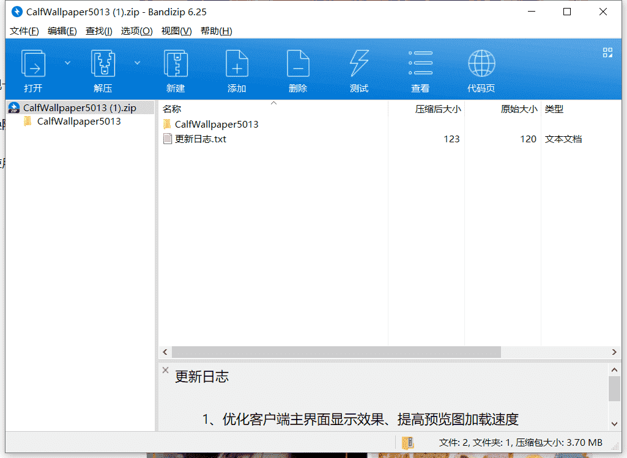Click the status bar text 压缩包大小: 3.70 MB
The image size is (627, 458).
pyautogui.click(x=558, y=443)
